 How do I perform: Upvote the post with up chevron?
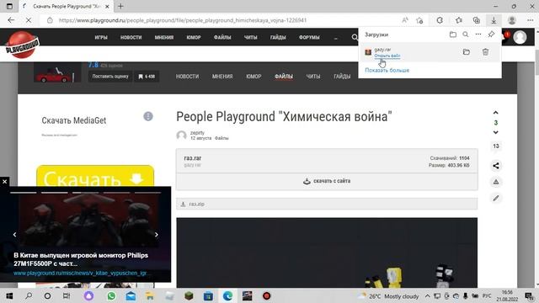pos(496,113)
